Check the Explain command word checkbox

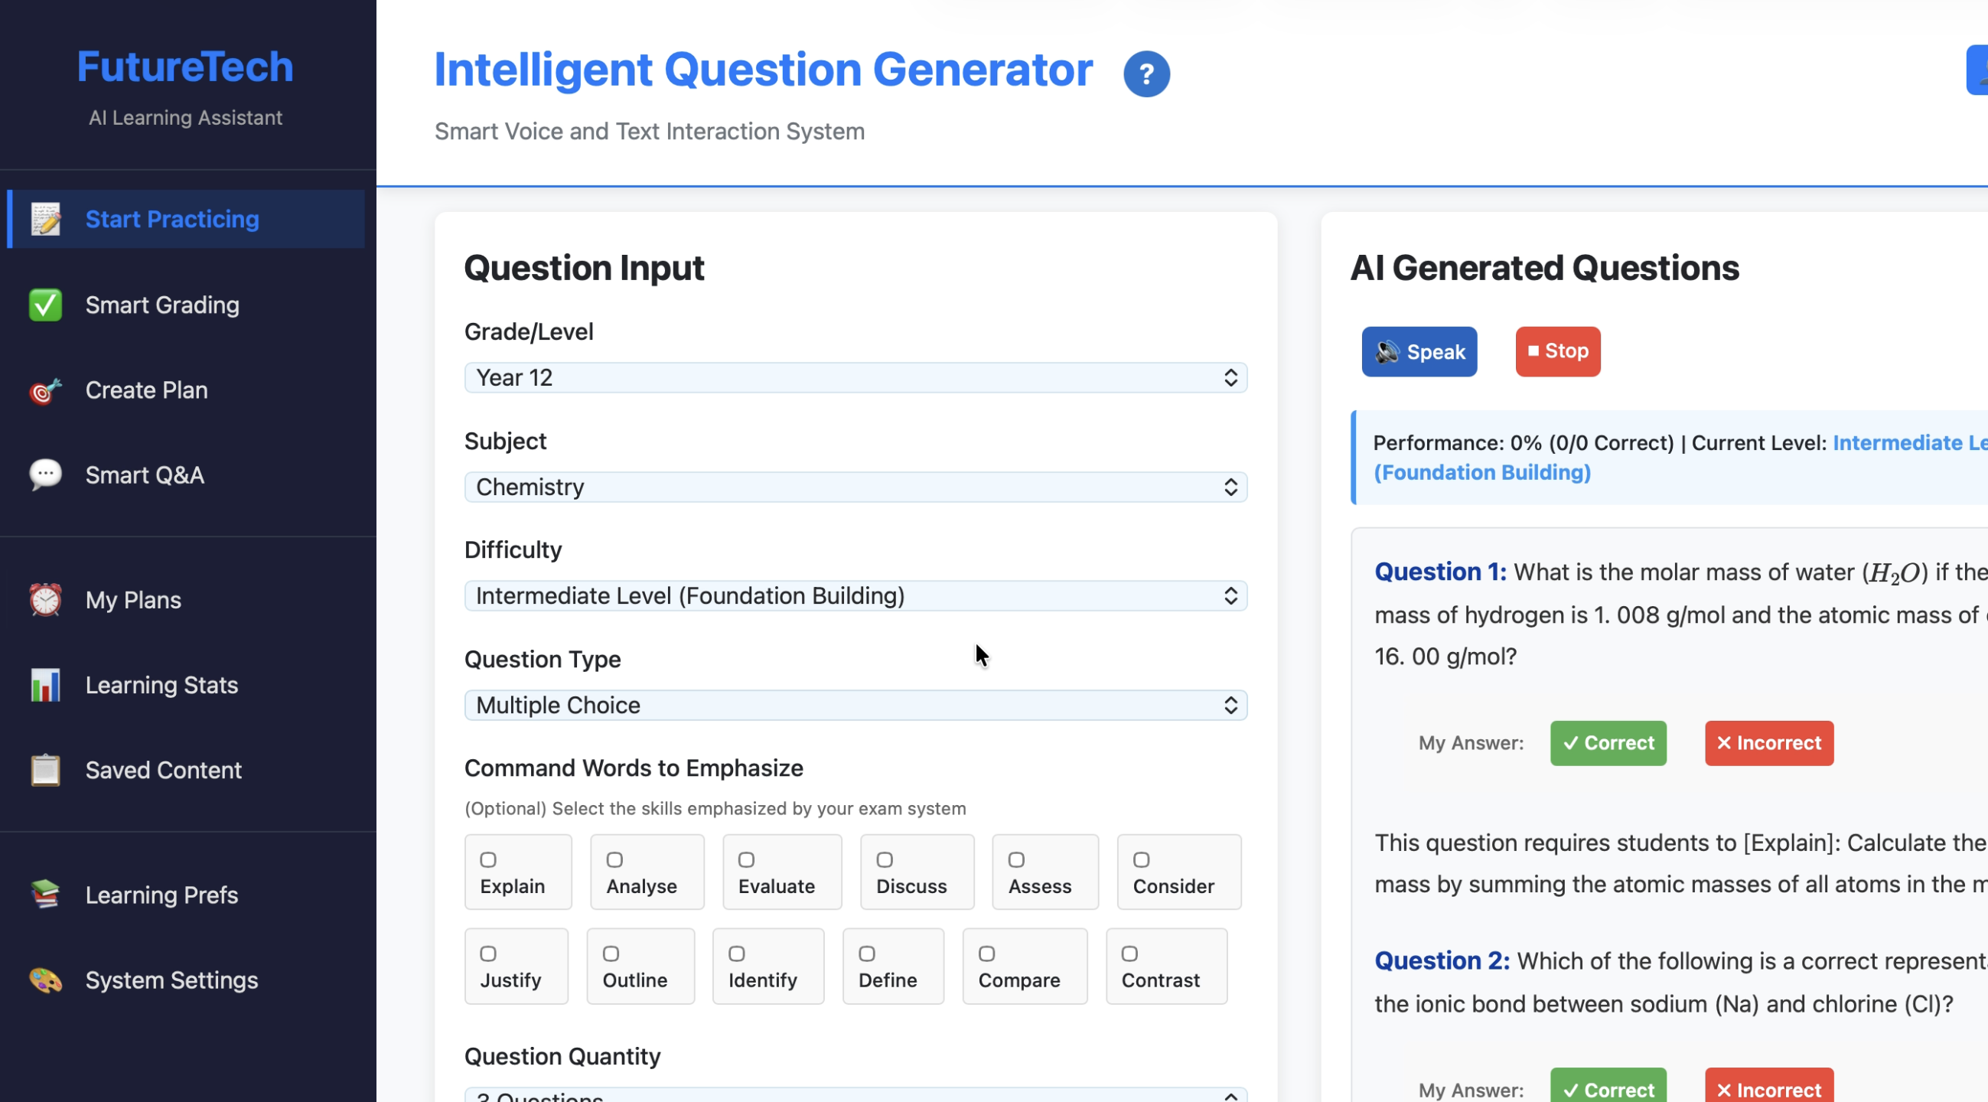488,860
